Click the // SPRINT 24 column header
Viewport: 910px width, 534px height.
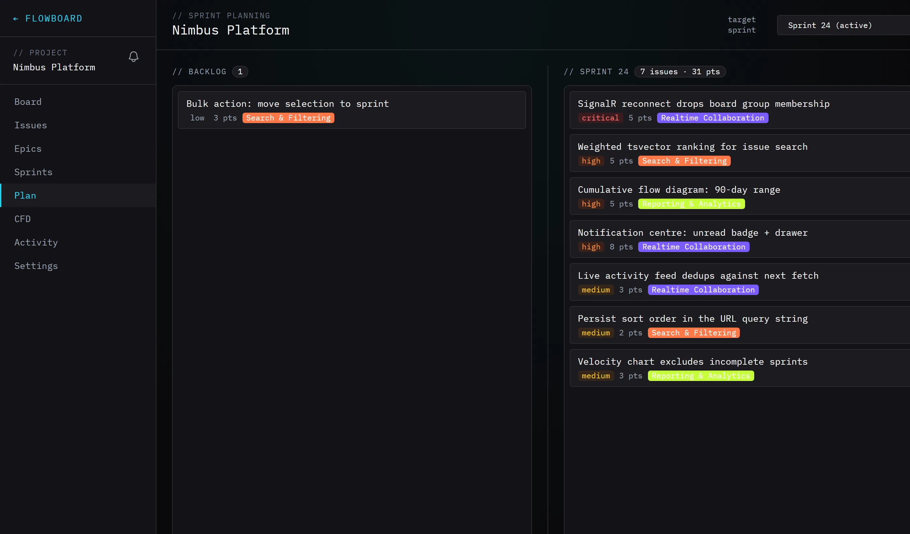click(x=596, y=71)
